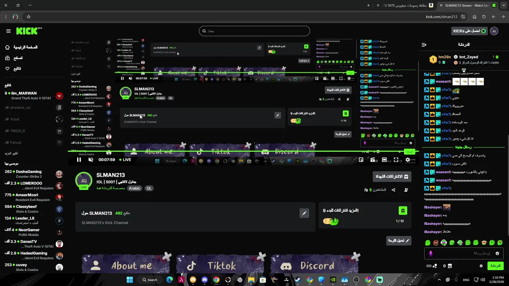Open emoji picker in chat input

(497, 253)
